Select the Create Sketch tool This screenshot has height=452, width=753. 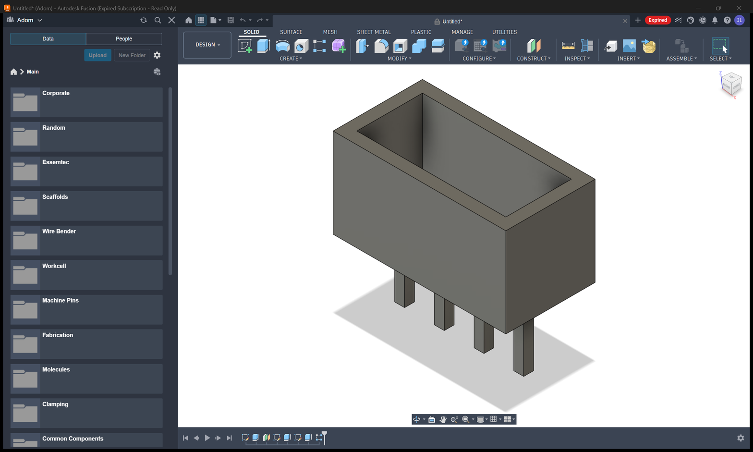[245, 46]
